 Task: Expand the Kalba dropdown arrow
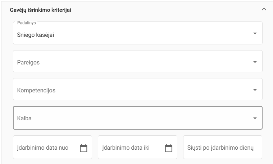coord(255,118)
